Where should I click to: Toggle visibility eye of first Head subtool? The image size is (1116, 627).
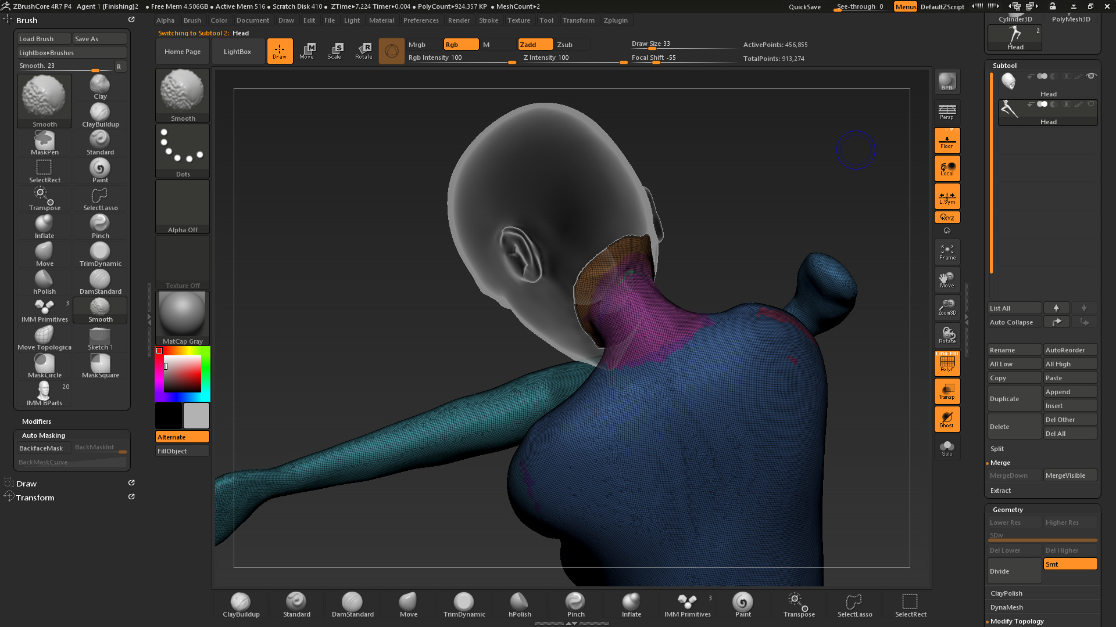click(x=1091, y=76)
